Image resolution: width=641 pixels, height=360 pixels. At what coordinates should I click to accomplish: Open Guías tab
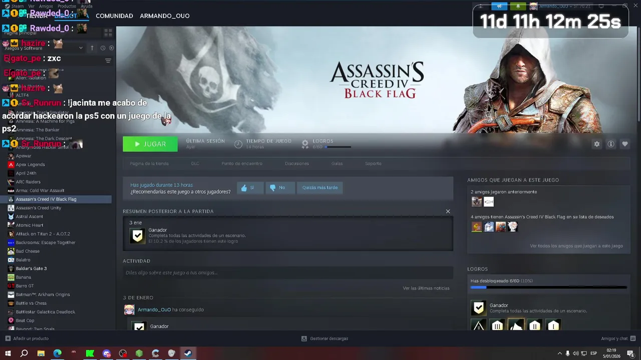pyautogui.click(x=337, y=163)
